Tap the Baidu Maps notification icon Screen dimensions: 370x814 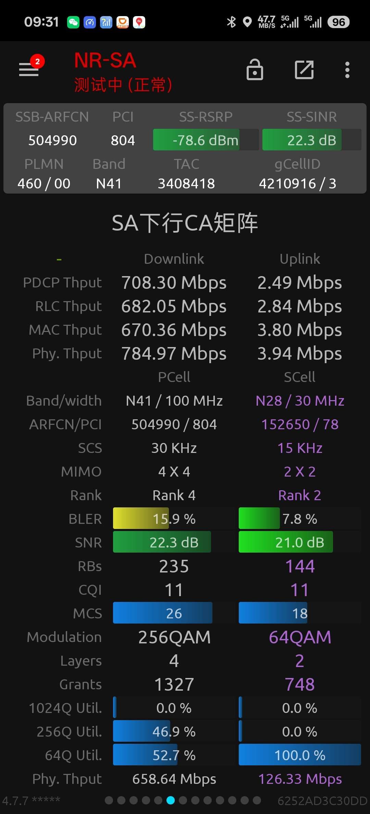pos(139,22)
